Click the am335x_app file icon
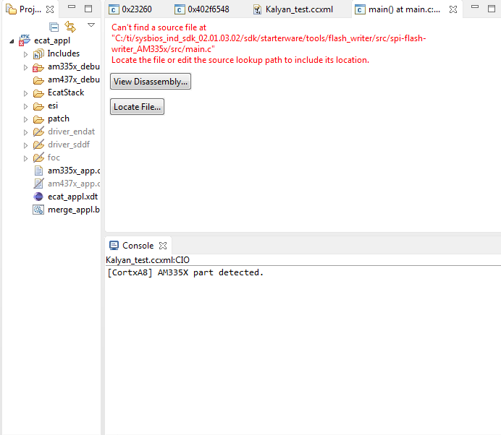501x435 pixels. (38, 171)
